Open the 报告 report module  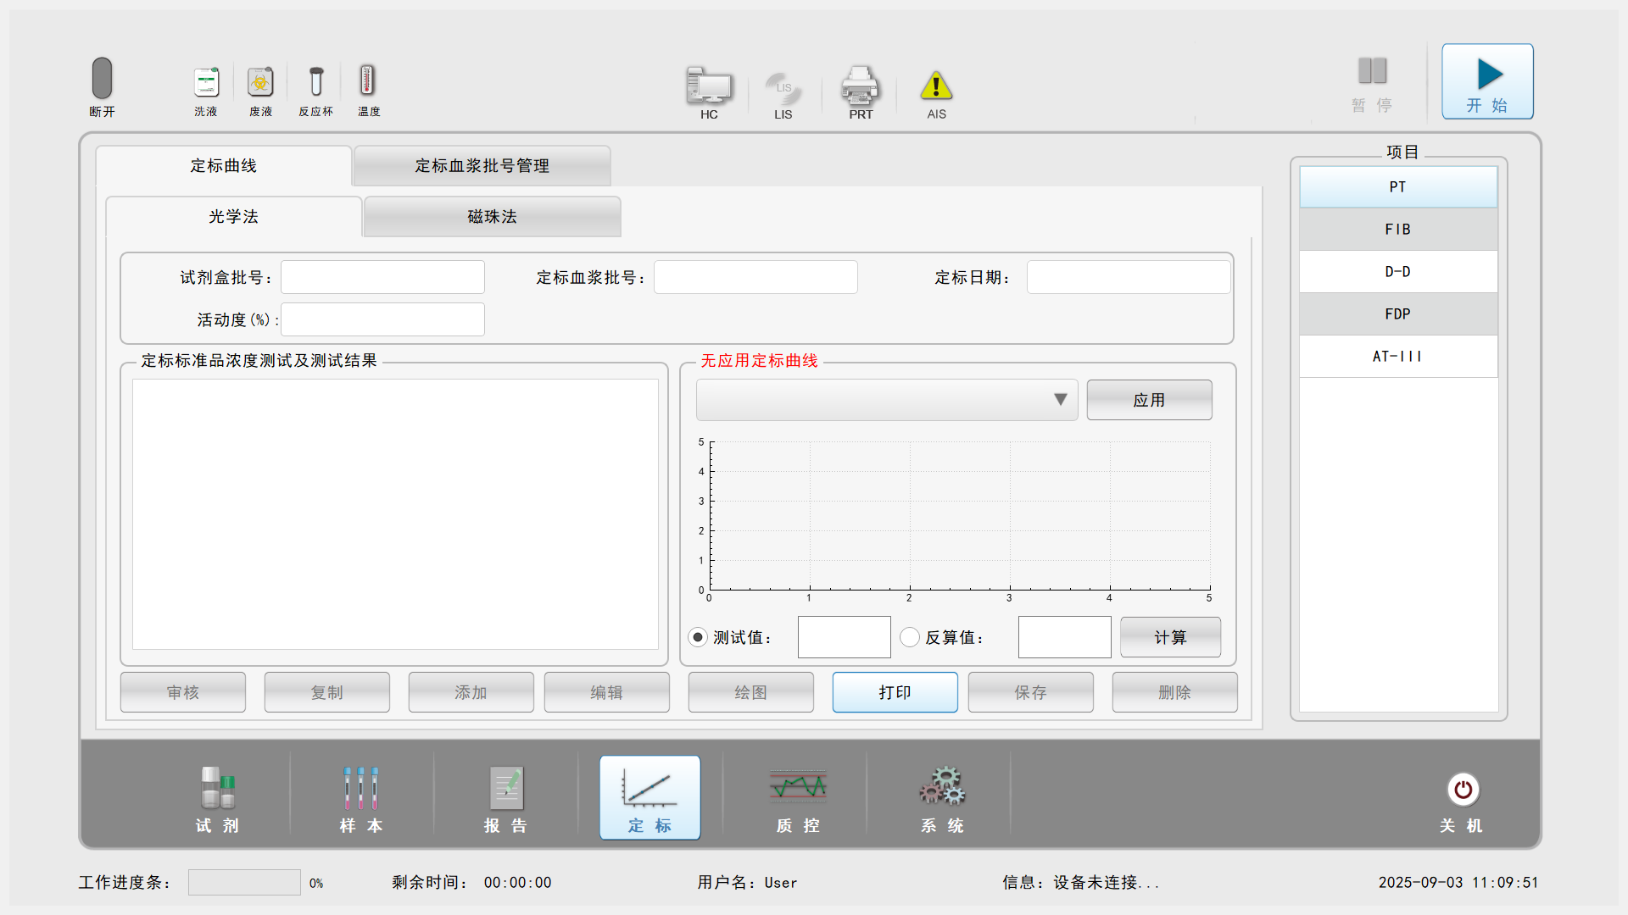tap(506, 798)
